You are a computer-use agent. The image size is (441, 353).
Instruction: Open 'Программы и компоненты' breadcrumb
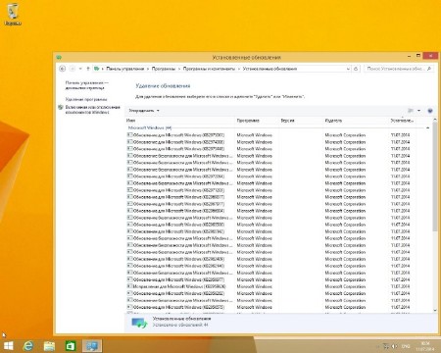point(209,69)
